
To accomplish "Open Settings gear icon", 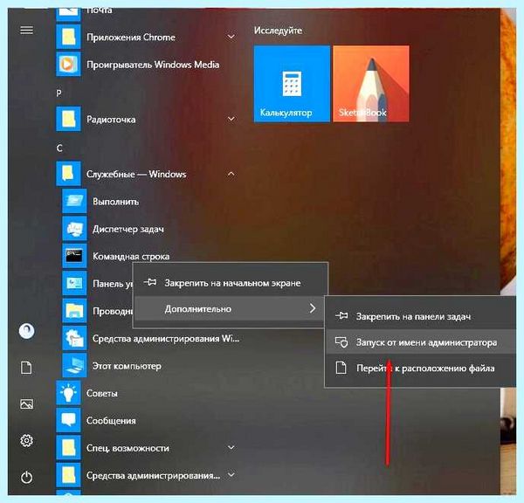I will pyautogui.click(x=27, y=440).
